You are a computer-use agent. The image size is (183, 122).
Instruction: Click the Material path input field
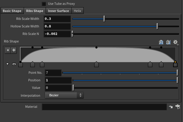(104, 107)
